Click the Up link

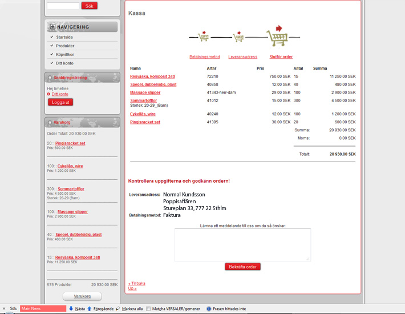[132, 288]
